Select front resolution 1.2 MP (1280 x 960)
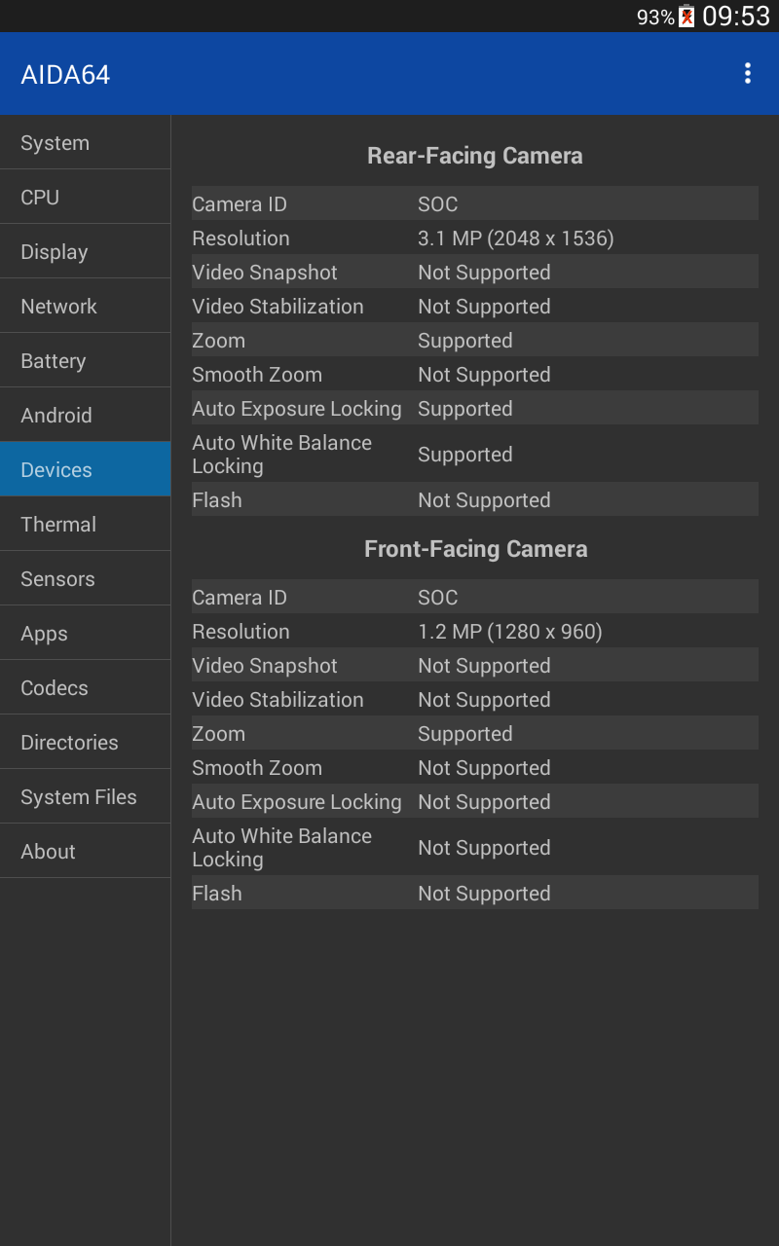This screenshot has height=1246, width=779. [x=510, y=632]
